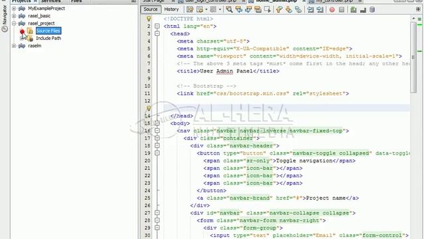
Task: Shift line right toolbar icon
Action: pos(320,10)
